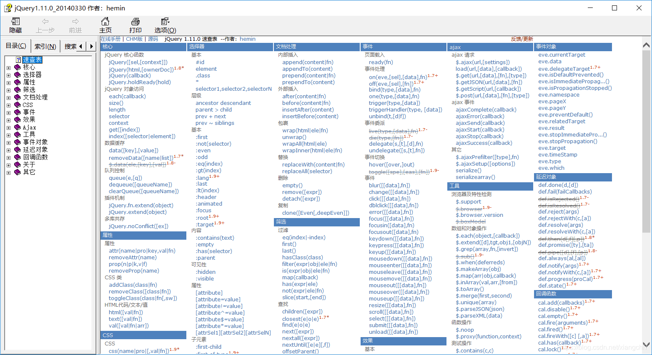Click the content pane vertical scrollbar
This screenshot has height=355, width=652.
click(x=646, y=142)
